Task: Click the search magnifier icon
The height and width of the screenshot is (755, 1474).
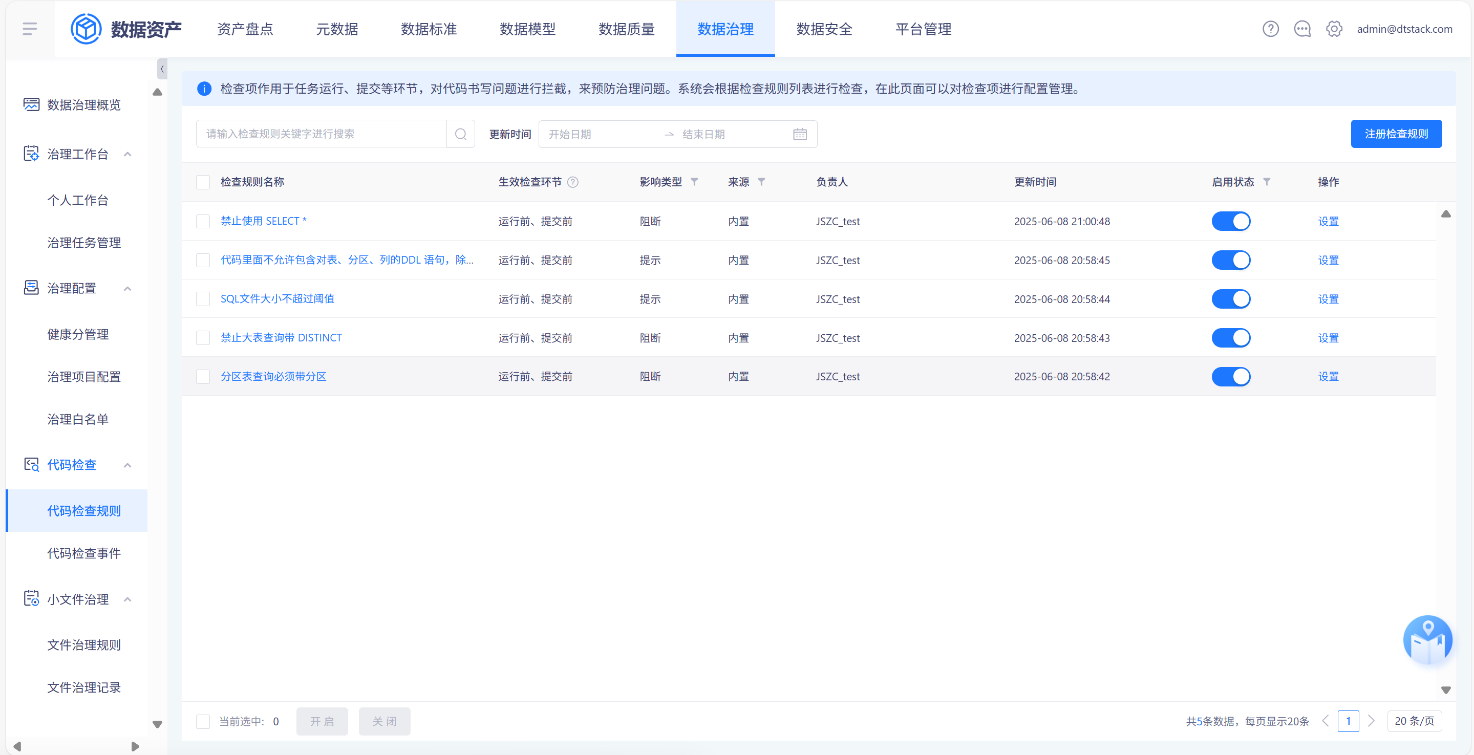Action: coord(461,134)
